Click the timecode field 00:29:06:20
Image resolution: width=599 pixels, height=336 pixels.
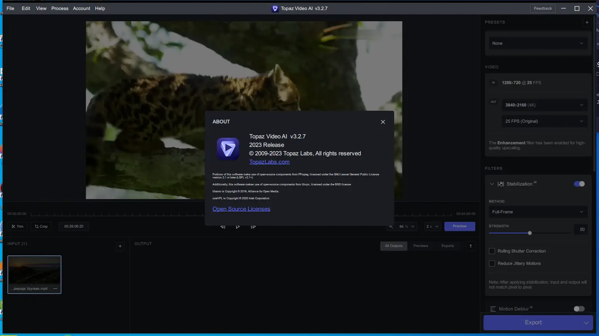[x=74, y=226]
